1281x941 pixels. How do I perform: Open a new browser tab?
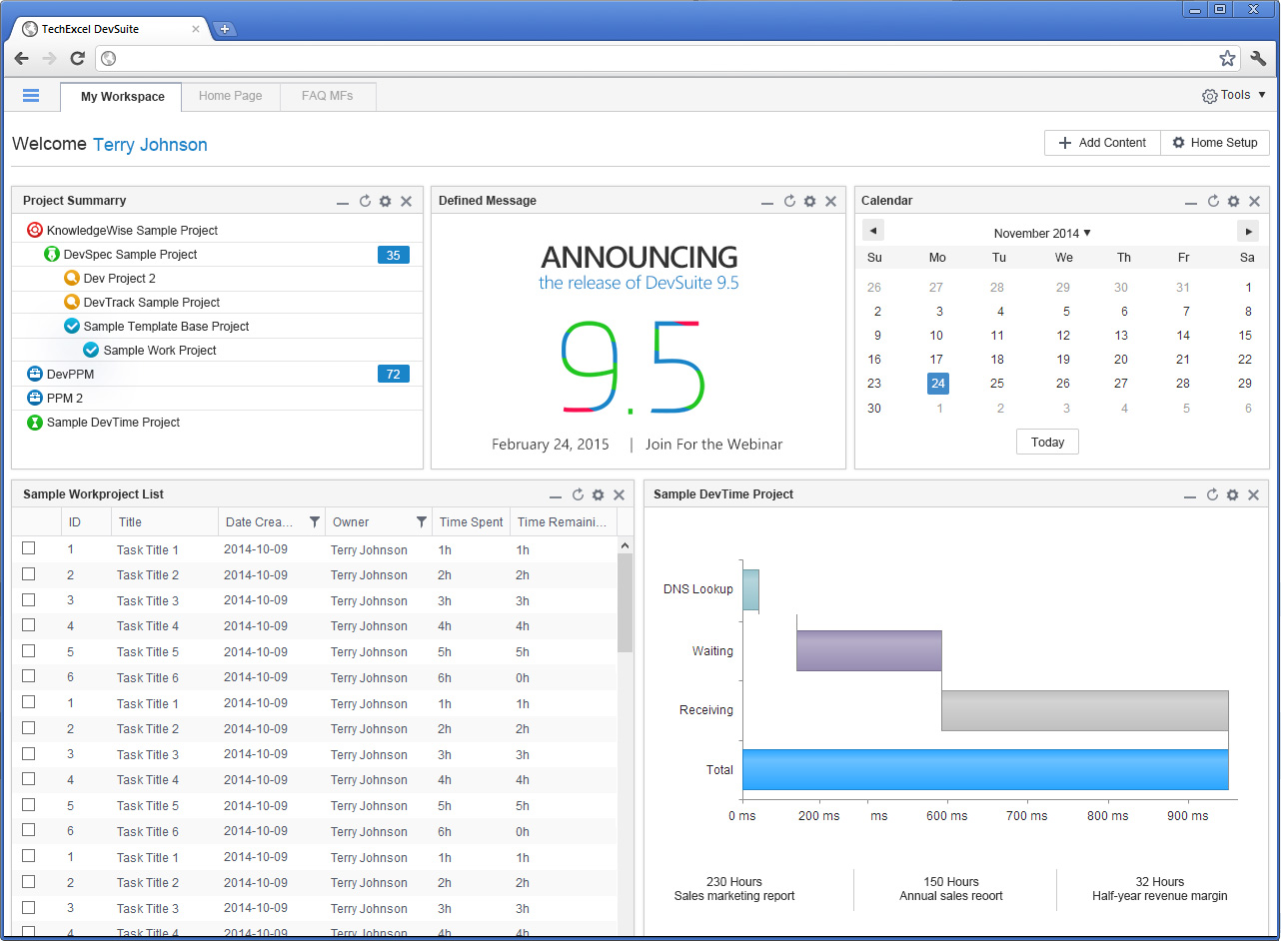pos(225,29)
